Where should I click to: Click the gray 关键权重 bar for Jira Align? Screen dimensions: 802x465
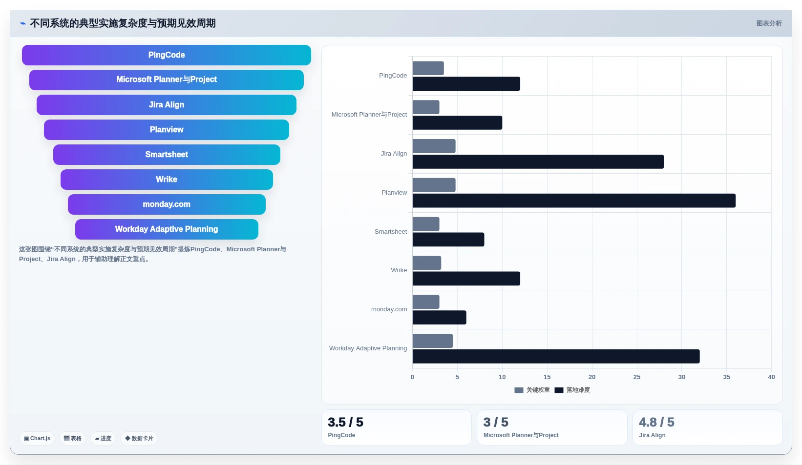tap(434, 146)
